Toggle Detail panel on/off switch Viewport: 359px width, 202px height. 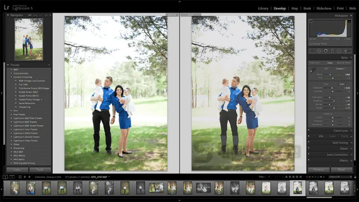(x=309, y=148)
